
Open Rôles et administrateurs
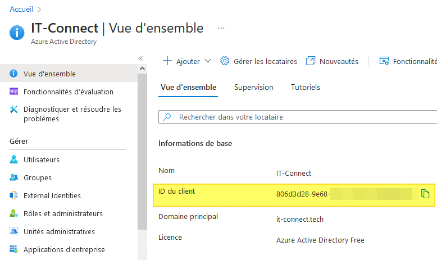tap(63, 213)
